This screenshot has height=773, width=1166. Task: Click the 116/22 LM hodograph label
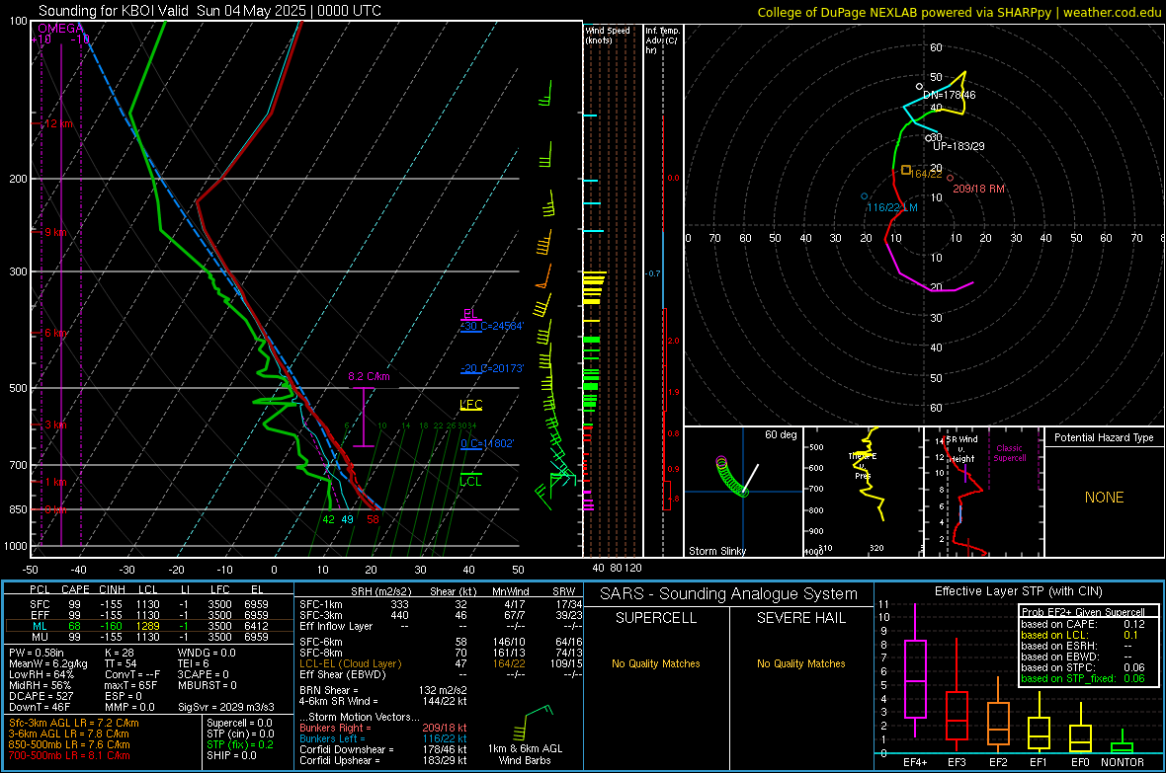[x=891, y=207]
